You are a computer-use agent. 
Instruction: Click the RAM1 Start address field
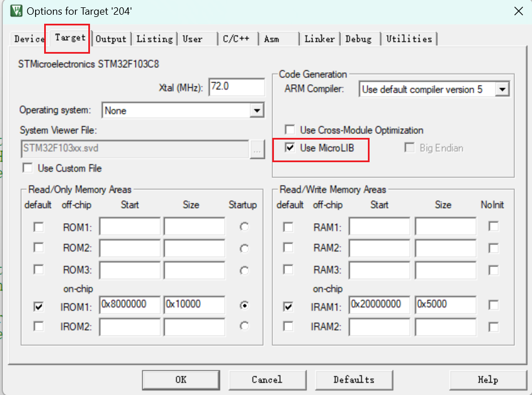[x=379, y=226]
